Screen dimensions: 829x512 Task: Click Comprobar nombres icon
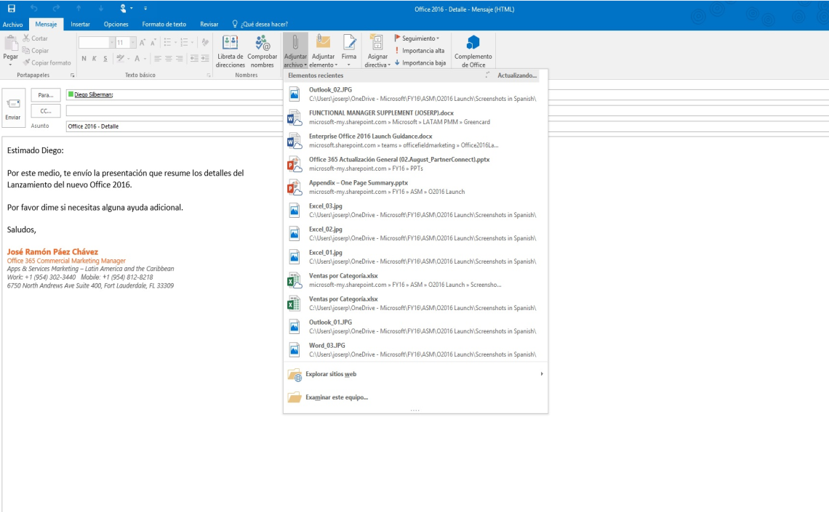(x=262, y=50)
